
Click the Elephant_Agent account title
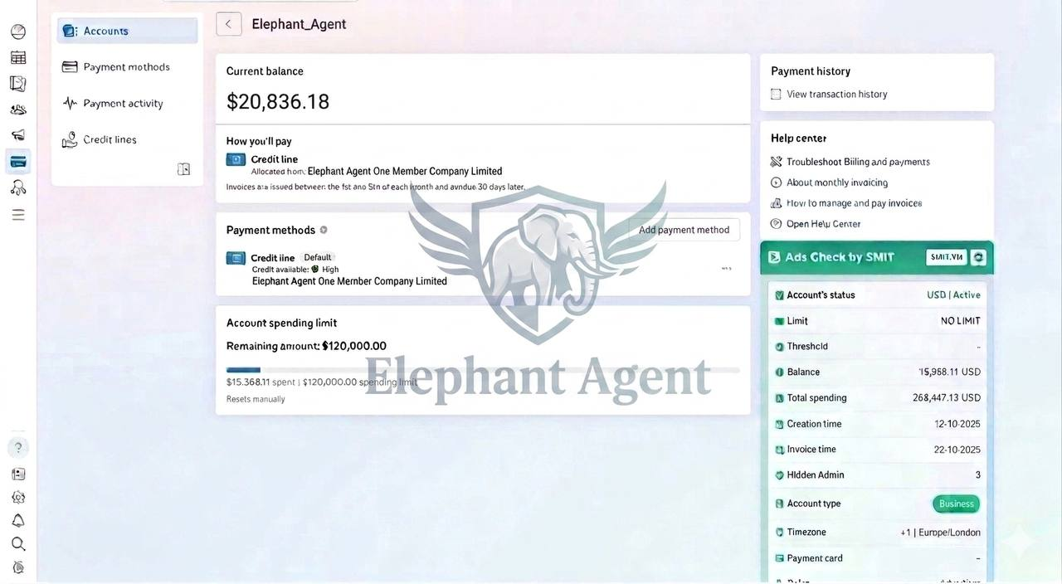[299, 24]
